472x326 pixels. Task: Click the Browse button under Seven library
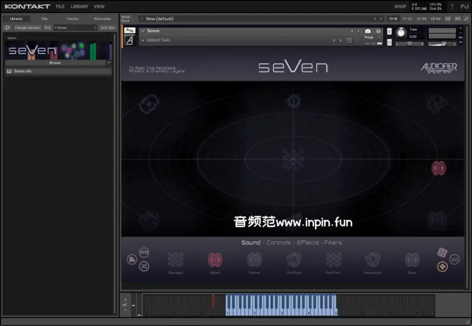click(x=55, y=63)
